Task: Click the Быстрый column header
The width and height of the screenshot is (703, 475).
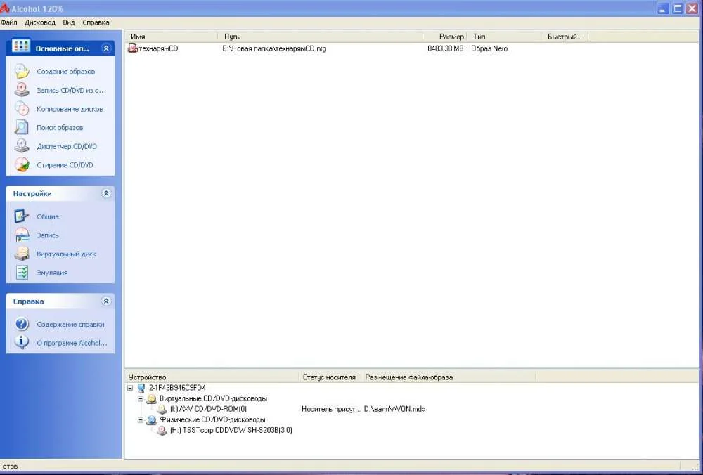Action: point(565,37)
